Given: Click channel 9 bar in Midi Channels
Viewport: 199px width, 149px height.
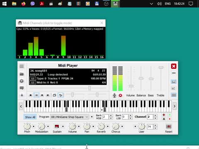Looking at the screenshot, I should pyautogui.click(x=63, y=46).
